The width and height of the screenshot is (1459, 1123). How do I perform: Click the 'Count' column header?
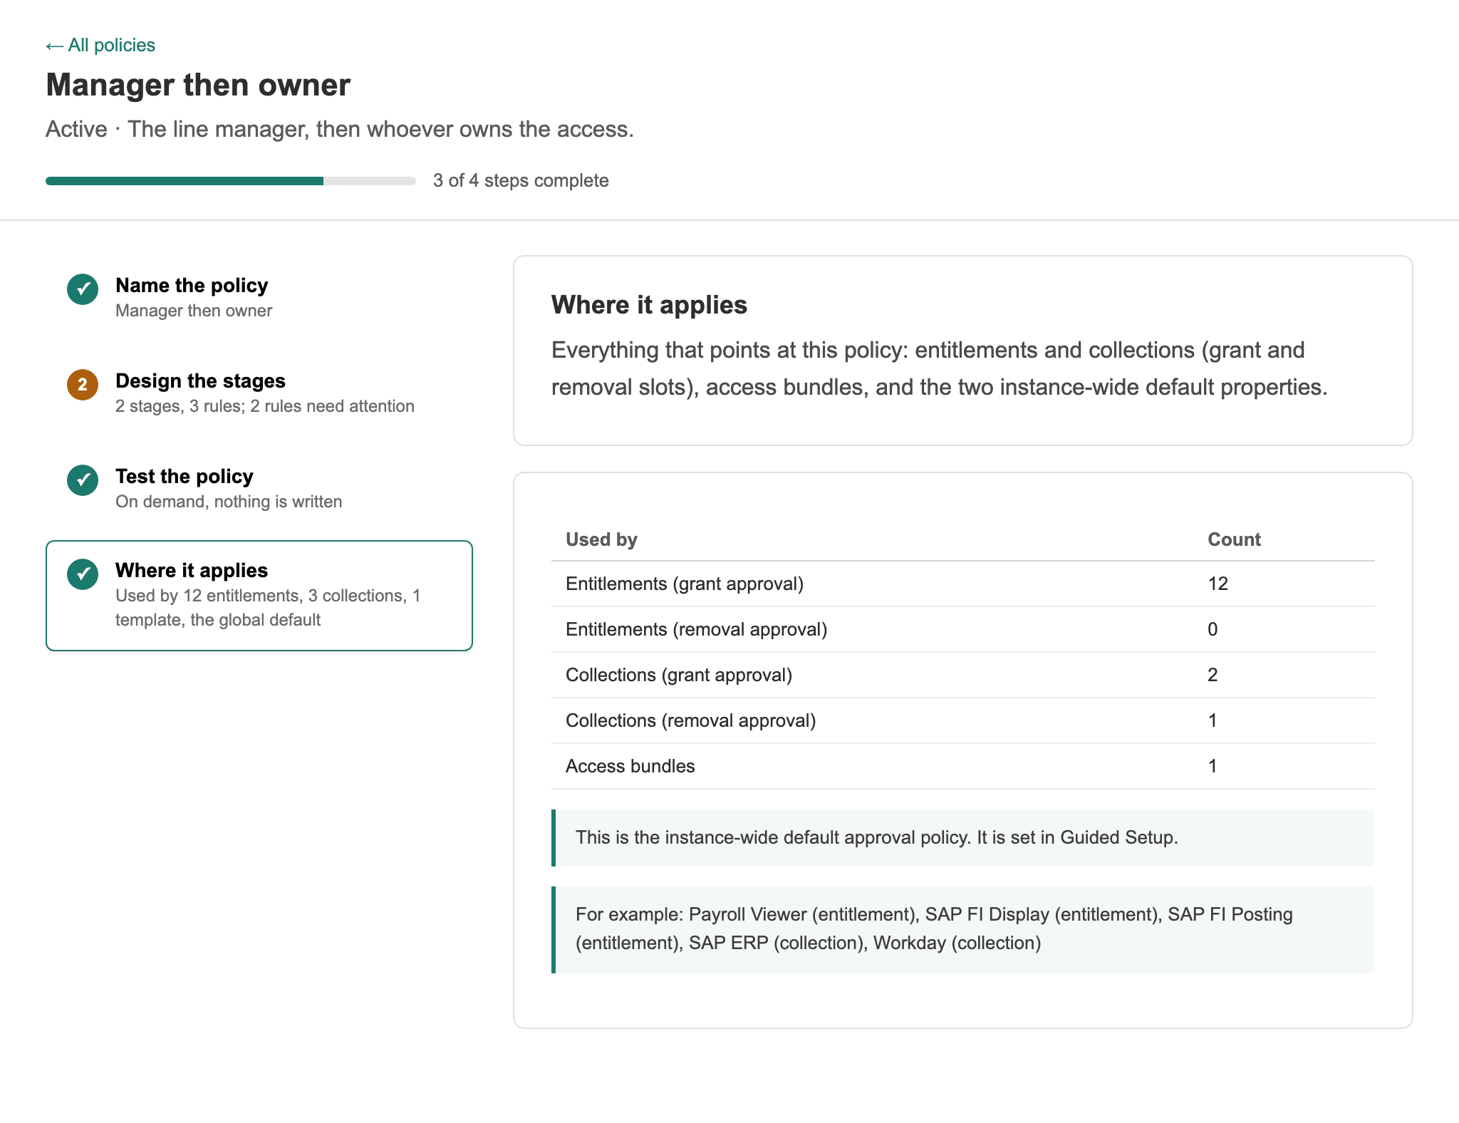click(x=1234, y=539)
